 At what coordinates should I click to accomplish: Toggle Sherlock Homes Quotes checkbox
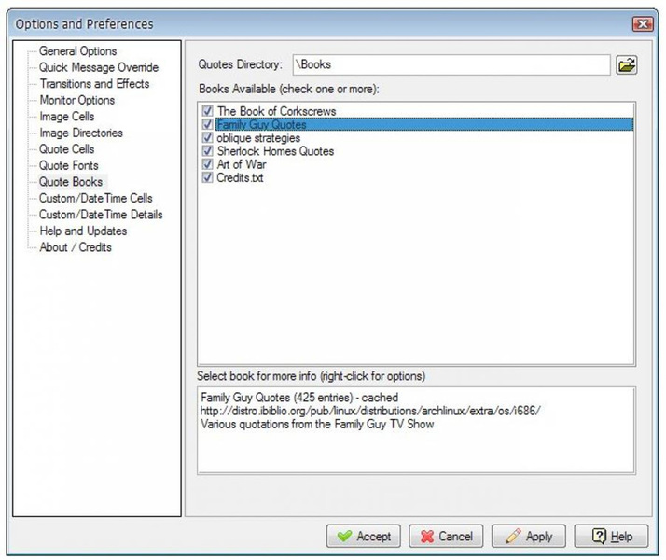coord(207,151)
